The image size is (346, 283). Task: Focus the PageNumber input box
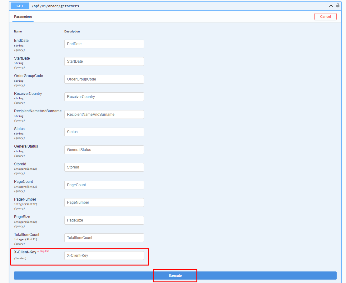[104, 202]
